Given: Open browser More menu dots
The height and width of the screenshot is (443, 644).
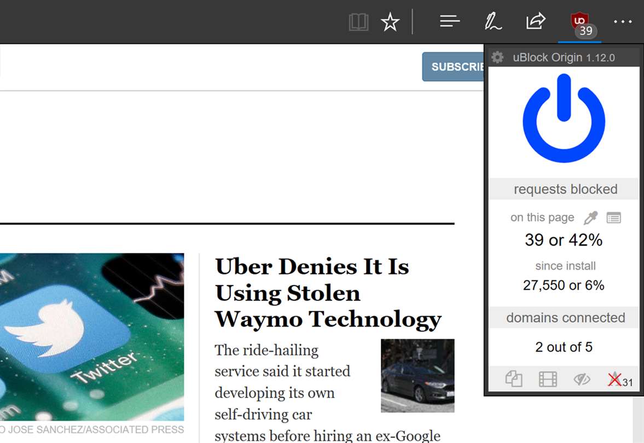Looking at the screenshot, I should pyautogui.click(x=623, y=22).
